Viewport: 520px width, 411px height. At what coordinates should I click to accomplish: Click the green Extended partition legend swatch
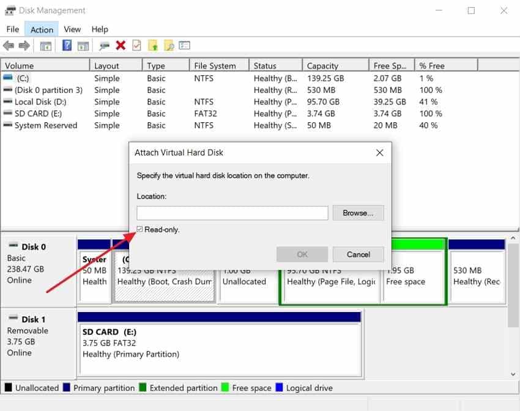pyautogui.click(x=143, y=387)
